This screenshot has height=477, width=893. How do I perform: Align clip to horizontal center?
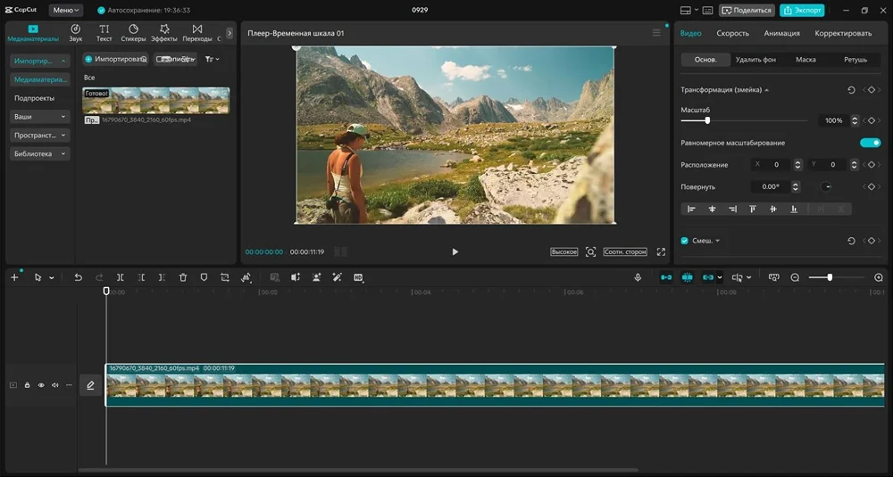pos(712,210)
